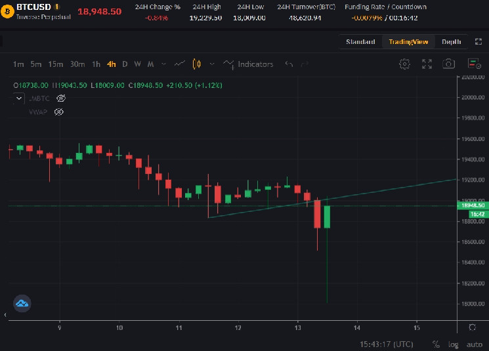The image size is (489, 351).
Task: Click the redo arrow in toolbar
Action: pos(305,64)
